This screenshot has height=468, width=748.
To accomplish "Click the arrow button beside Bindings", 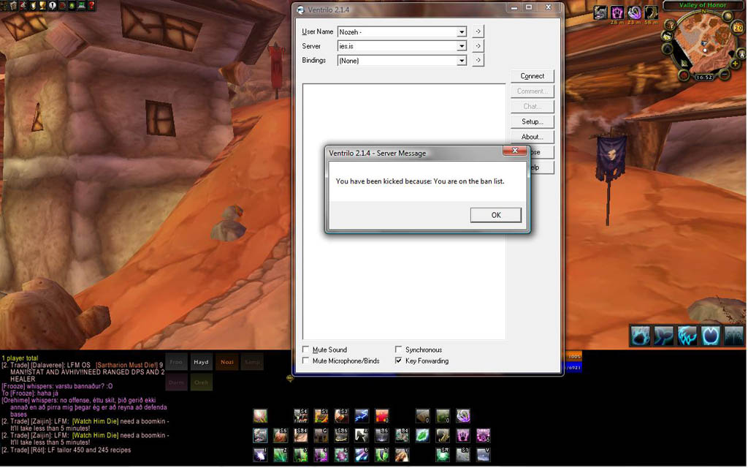I will point(478,60).
